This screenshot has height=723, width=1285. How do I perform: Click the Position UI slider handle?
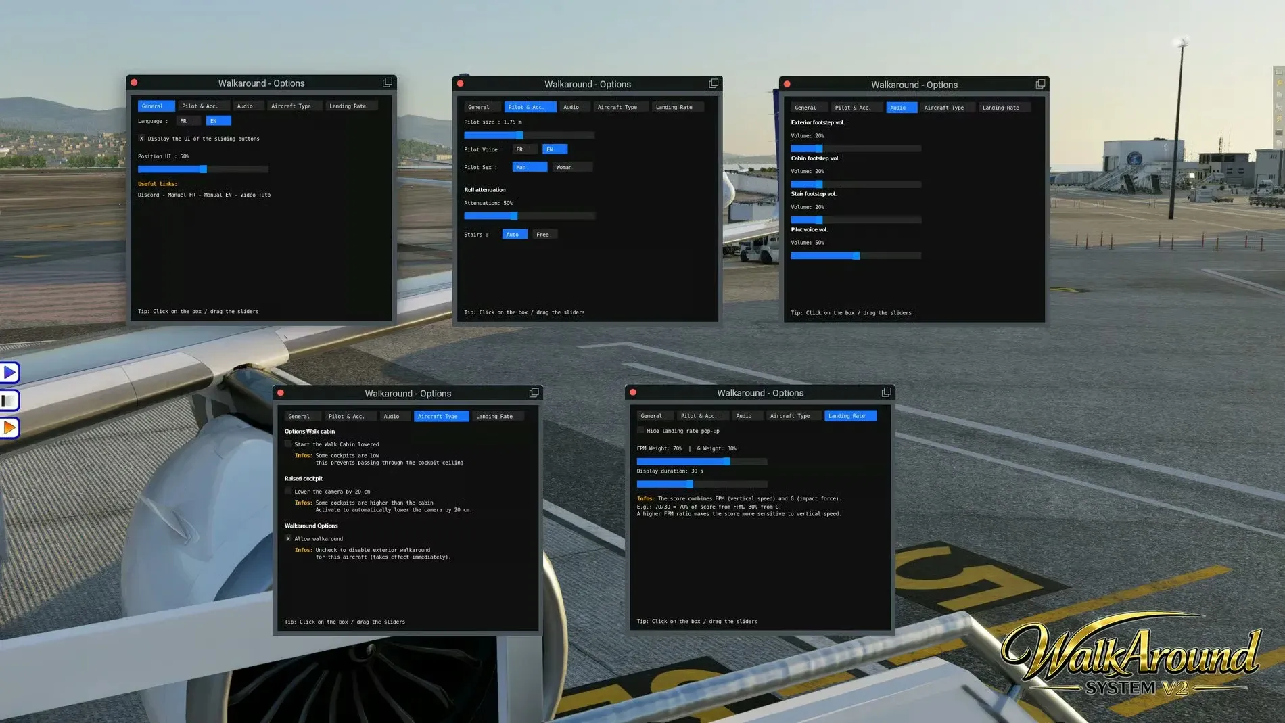coord(202,168)
